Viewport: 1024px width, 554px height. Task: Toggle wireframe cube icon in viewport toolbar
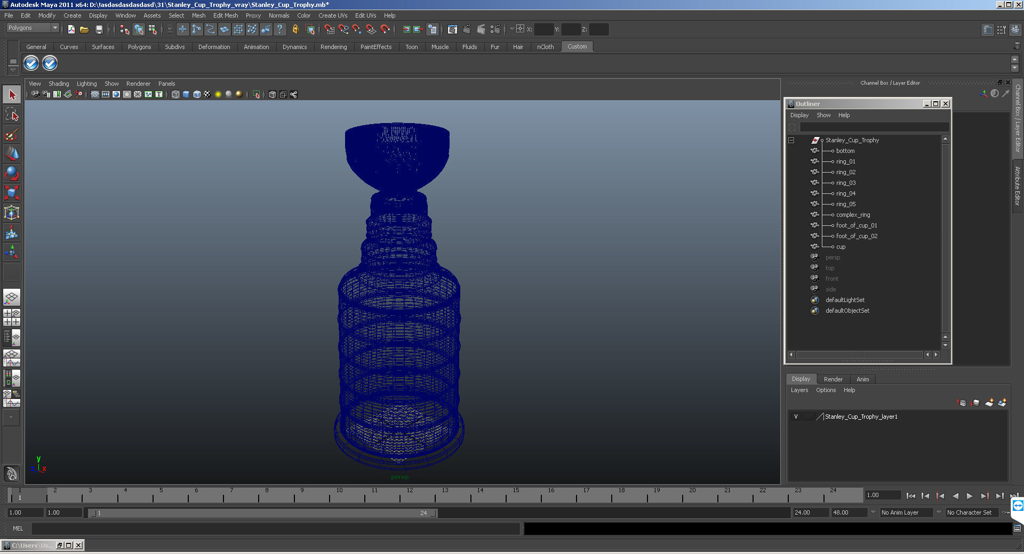pyautogui.click(x=175, y=94)
